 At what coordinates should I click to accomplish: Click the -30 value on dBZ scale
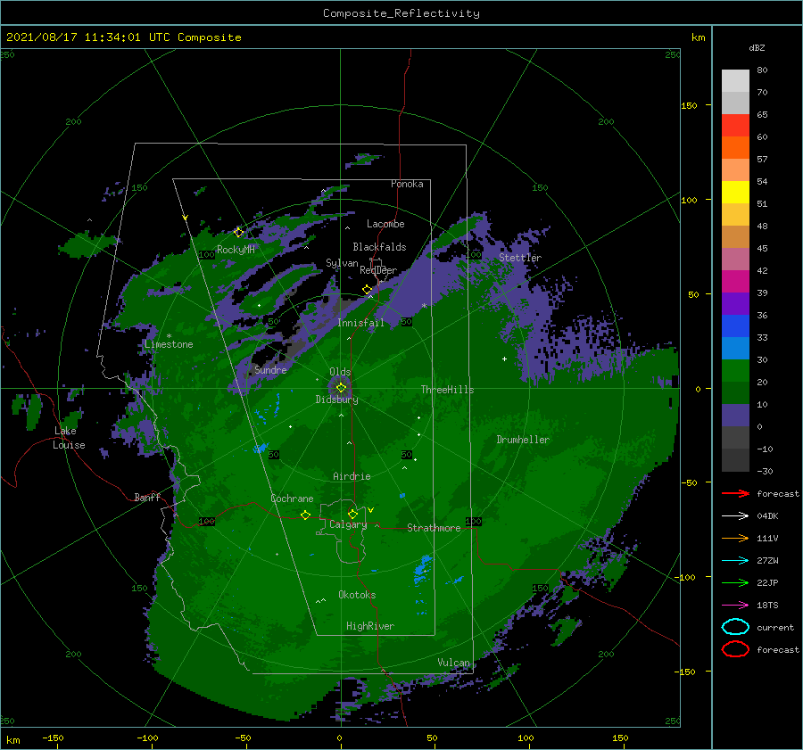(765, 471)
